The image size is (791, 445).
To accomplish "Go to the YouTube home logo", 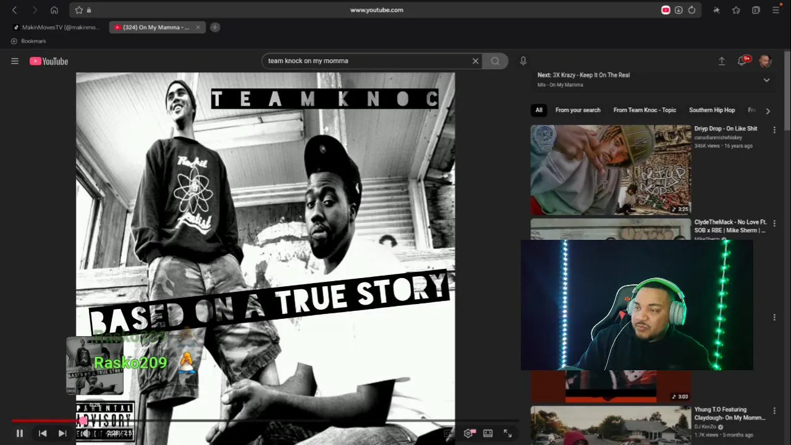I will click(x=49, y=61).
